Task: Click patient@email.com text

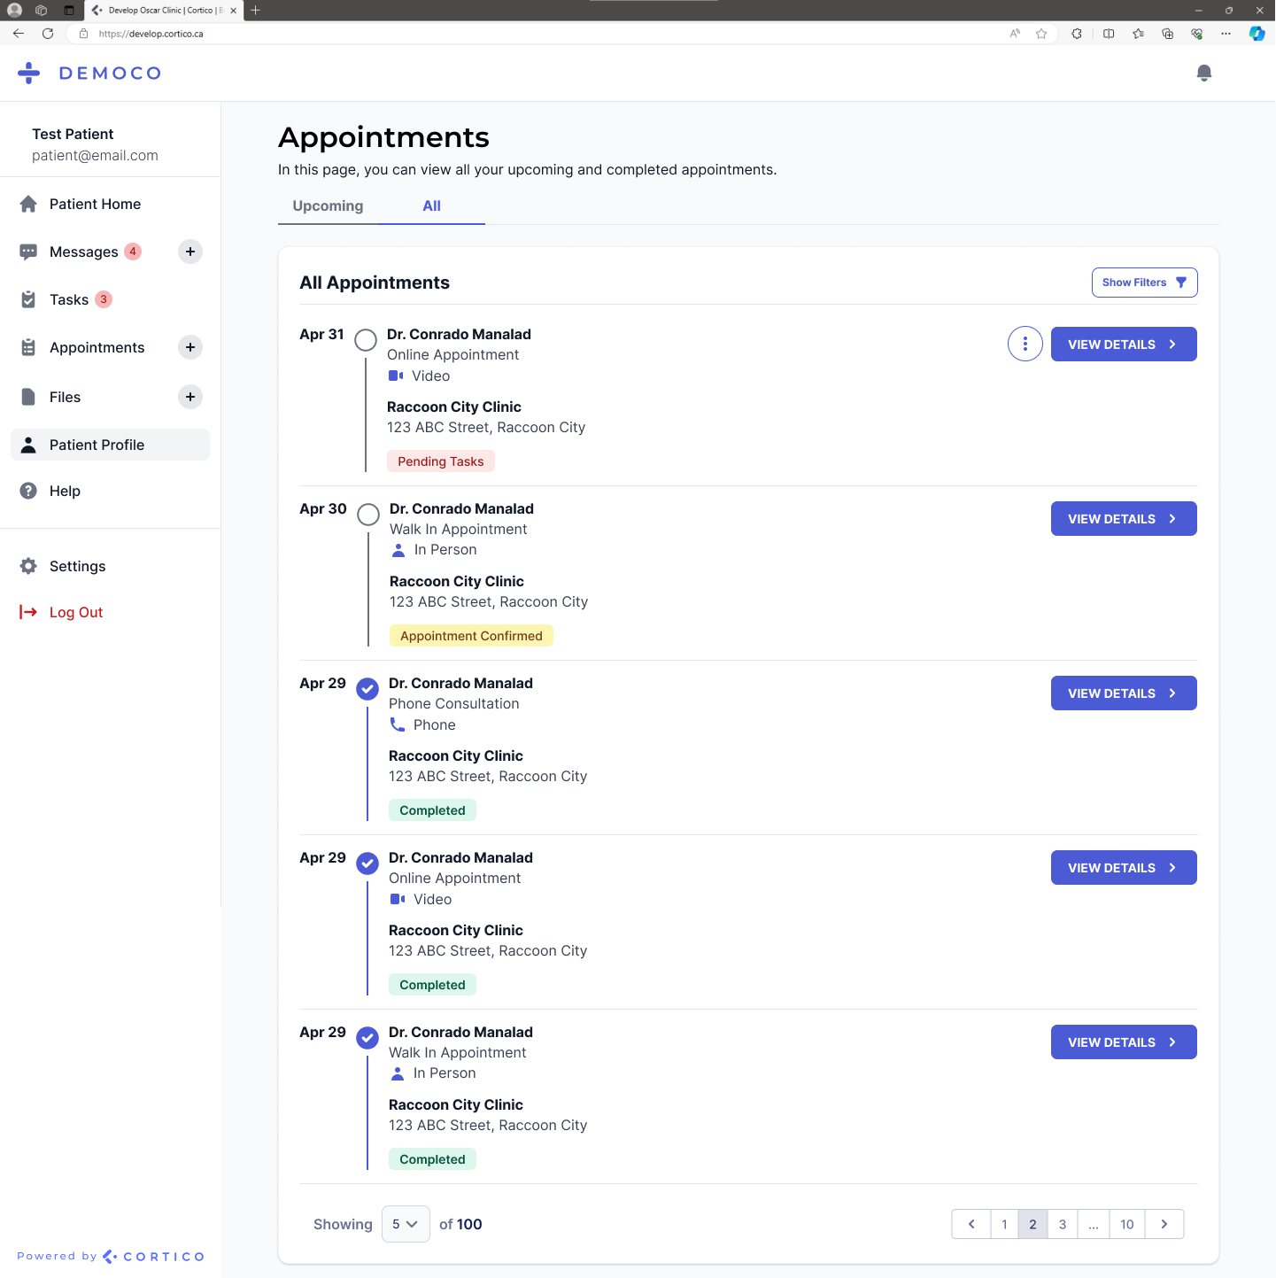Action: click(x=95, y=155)
